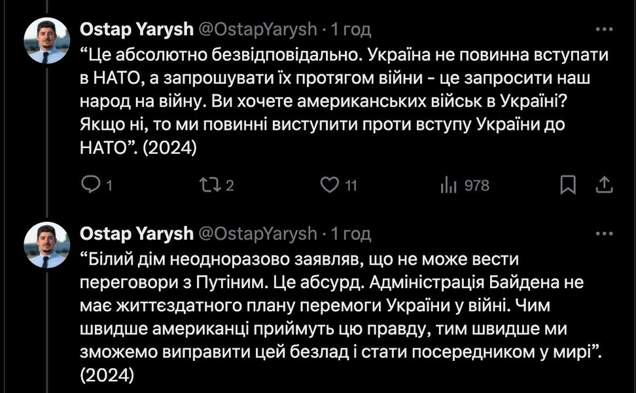
Task: Like the first tweet with heart icon
Action: 330,186
